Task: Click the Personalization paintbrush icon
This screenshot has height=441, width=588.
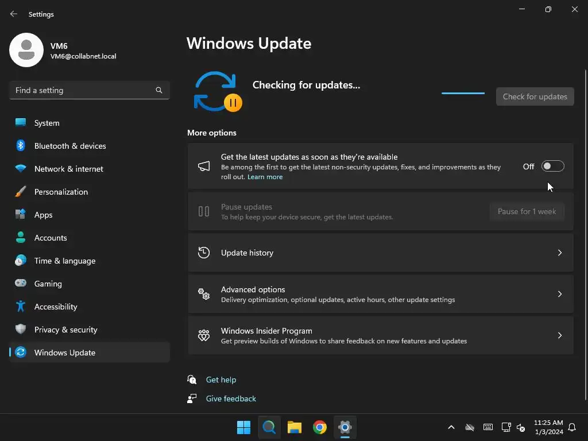Action: click(21, 192)
